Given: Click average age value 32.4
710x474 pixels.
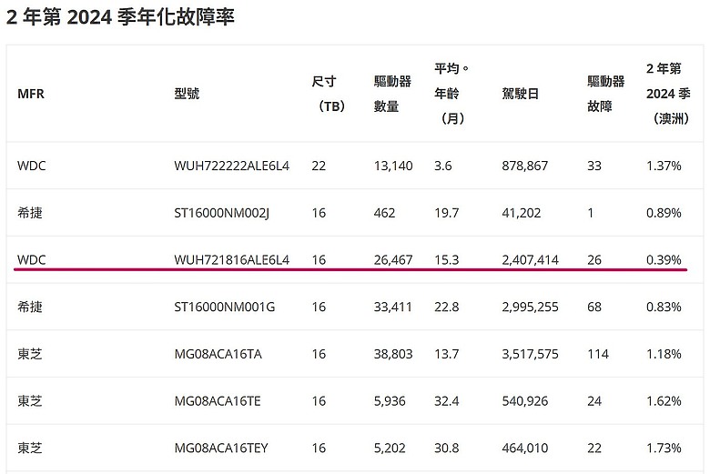Looking at the screenshot, I should coord(446,401).
